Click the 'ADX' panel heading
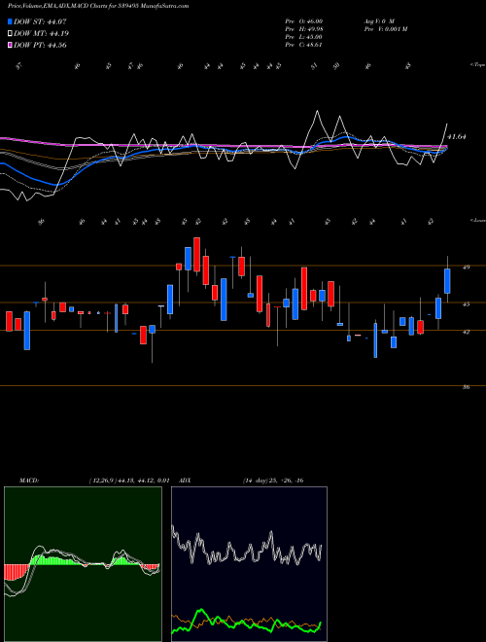486x642 pixels. pos(186,481)
